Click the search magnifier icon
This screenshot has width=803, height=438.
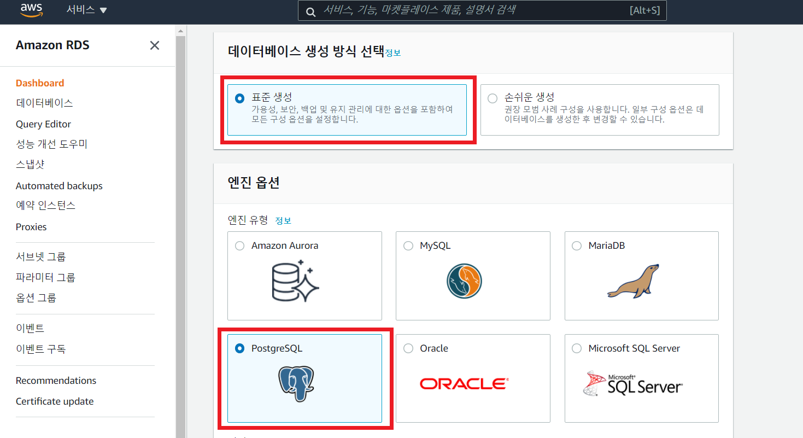[x=310, y=11]
